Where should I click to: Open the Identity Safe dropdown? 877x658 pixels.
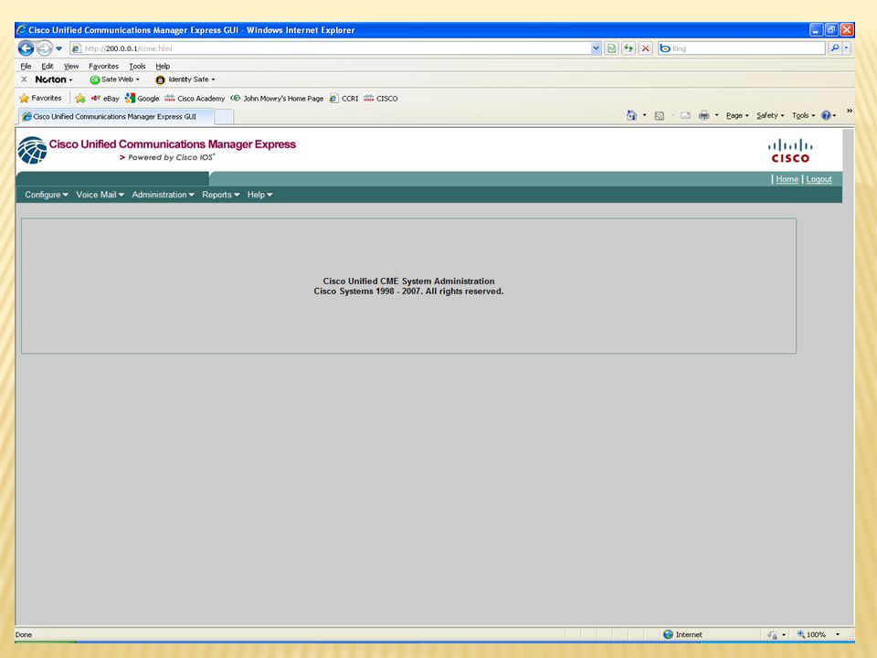click(185, 80)
